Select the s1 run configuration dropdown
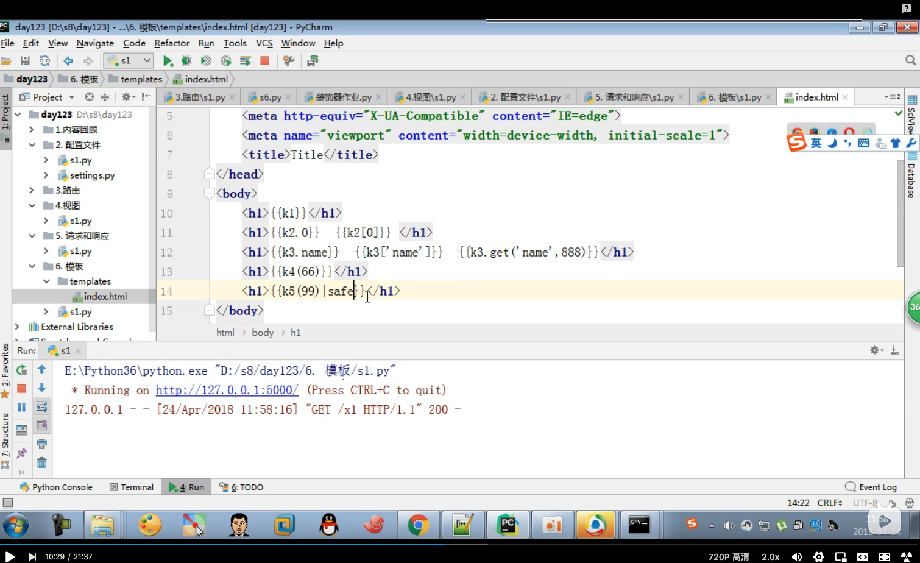The height and width of the screenshot is (563, 920). [x=128, y=61]
